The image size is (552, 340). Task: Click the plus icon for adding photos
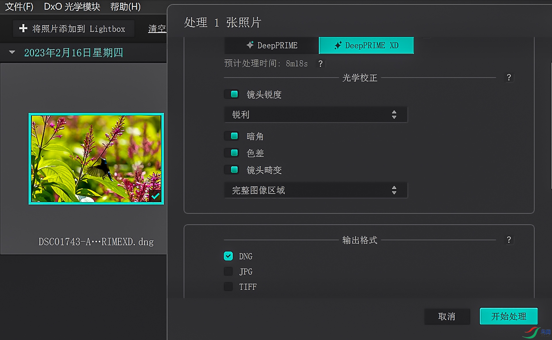tap(23, 28)
